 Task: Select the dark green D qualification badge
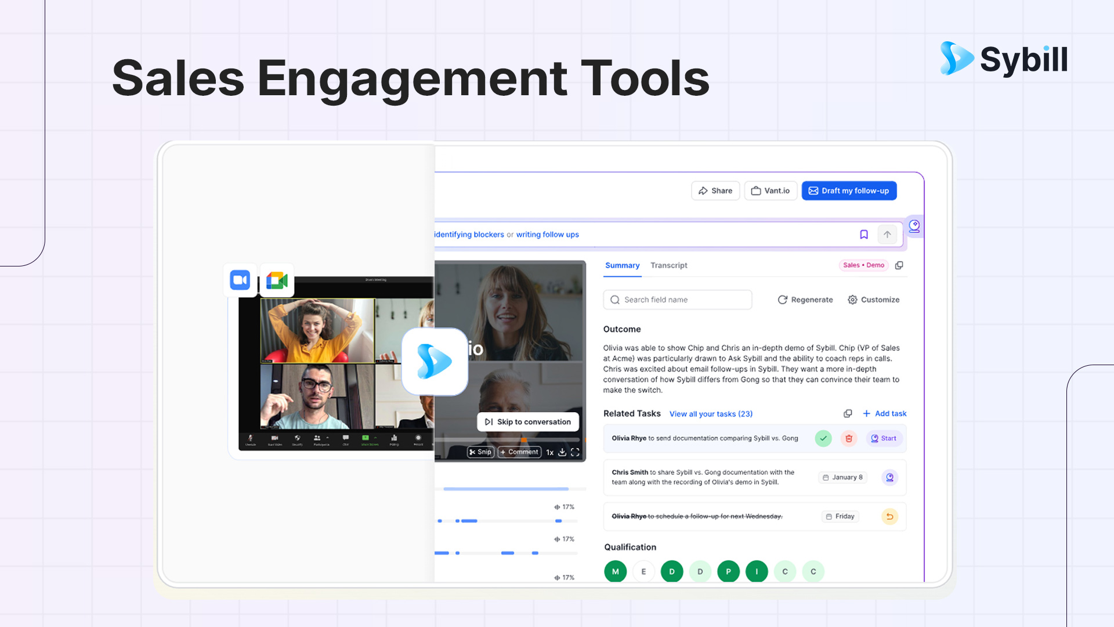[672, 571]
